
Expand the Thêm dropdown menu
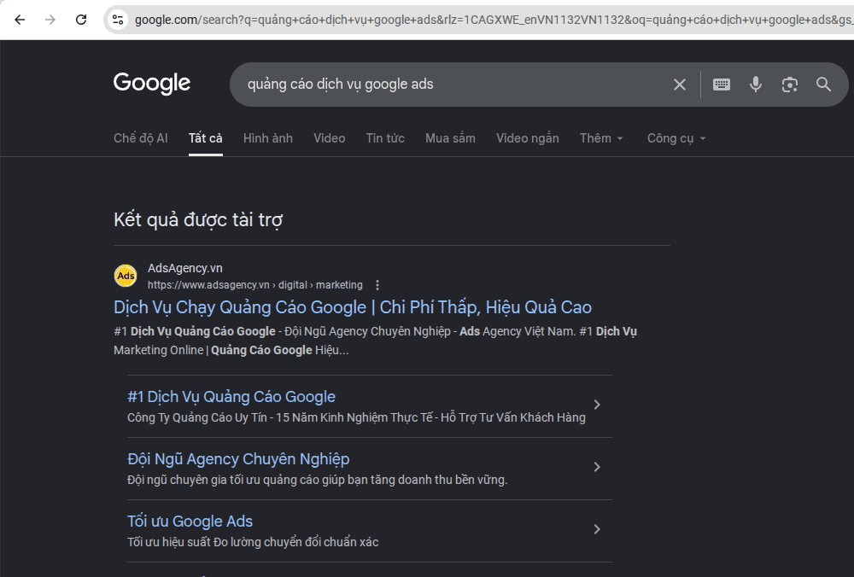(601, 138)
